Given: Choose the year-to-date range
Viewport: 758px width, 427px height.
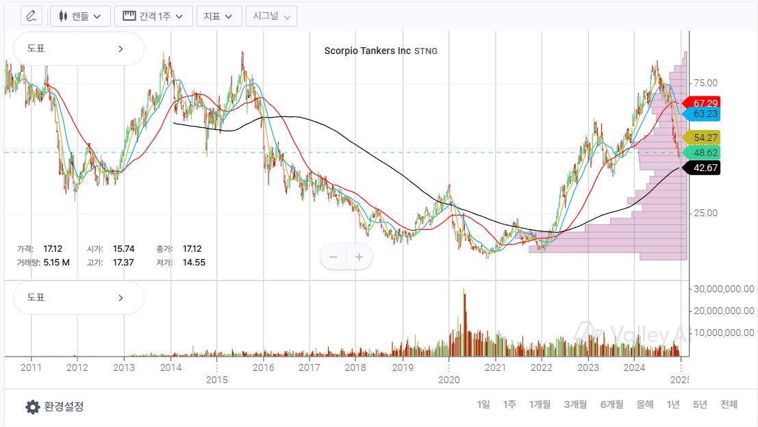Looking at the screenshot, I should 645,404.
